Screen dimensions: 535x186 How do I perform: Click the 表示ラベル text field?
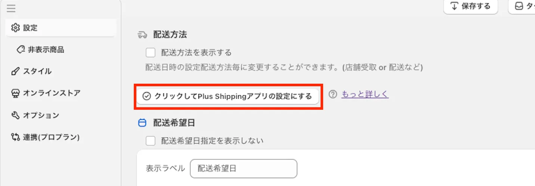pyautogui.click(x=243, y=168)
